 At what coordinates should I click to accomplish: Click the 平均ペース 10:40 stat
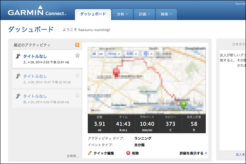(x=147, y=124)
